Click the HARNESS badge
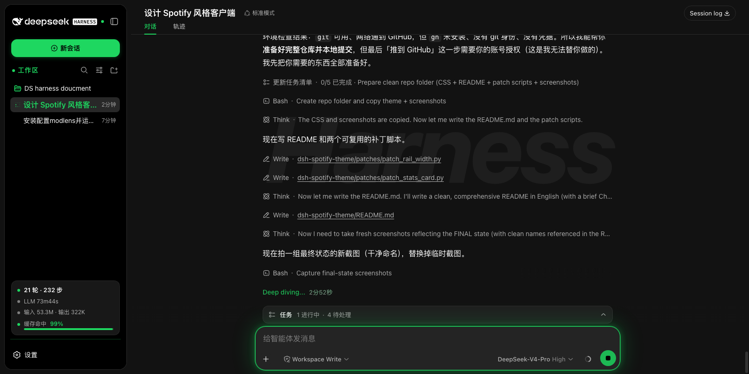Viewport: 749px width, 374px height. click(x=85, y=22)
